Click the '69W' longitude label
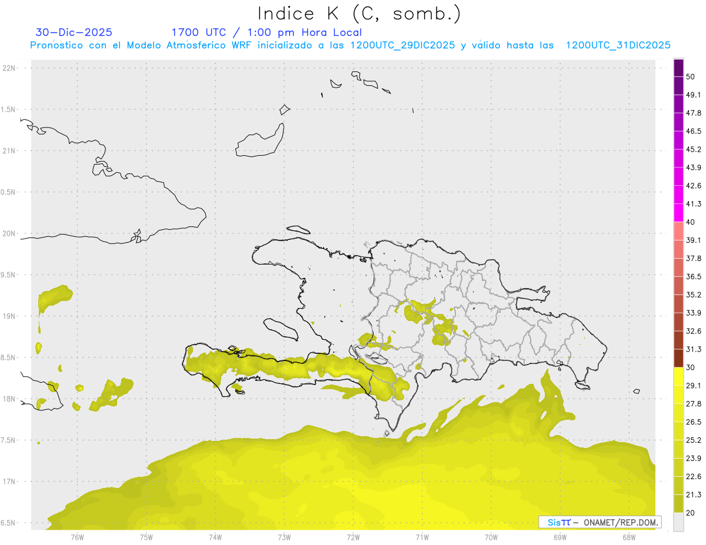Screen dimensions: 706x545 pyautogui.click(x=560, y=537)
